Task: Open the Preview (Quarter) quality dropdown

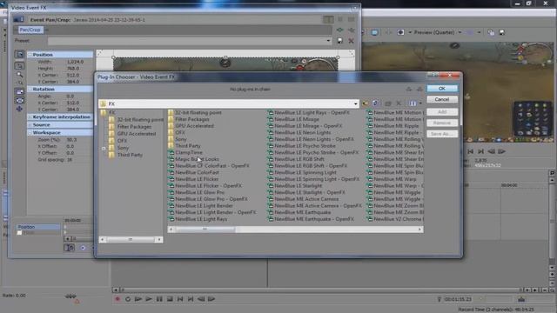Action: click(460, 32)
